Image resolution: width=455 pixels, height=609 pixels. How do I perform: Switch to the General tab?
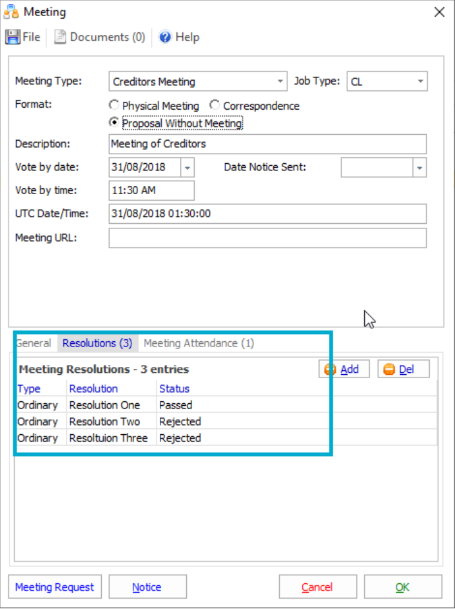pyautogui.click(x=34, y=343)
